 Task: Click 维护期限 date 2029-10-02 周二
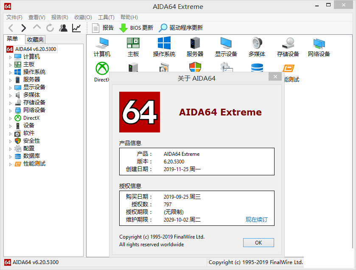[x=182, y=219]
